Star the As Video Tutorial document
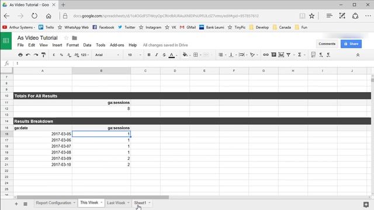Viewport: 374px width, 210px height. [x=66, y=38]
